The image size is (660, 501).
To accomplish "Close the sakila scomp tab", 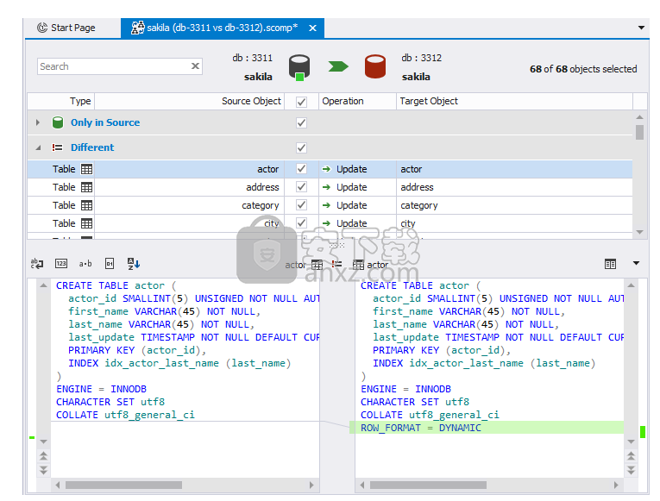I will tap(312, 28).
